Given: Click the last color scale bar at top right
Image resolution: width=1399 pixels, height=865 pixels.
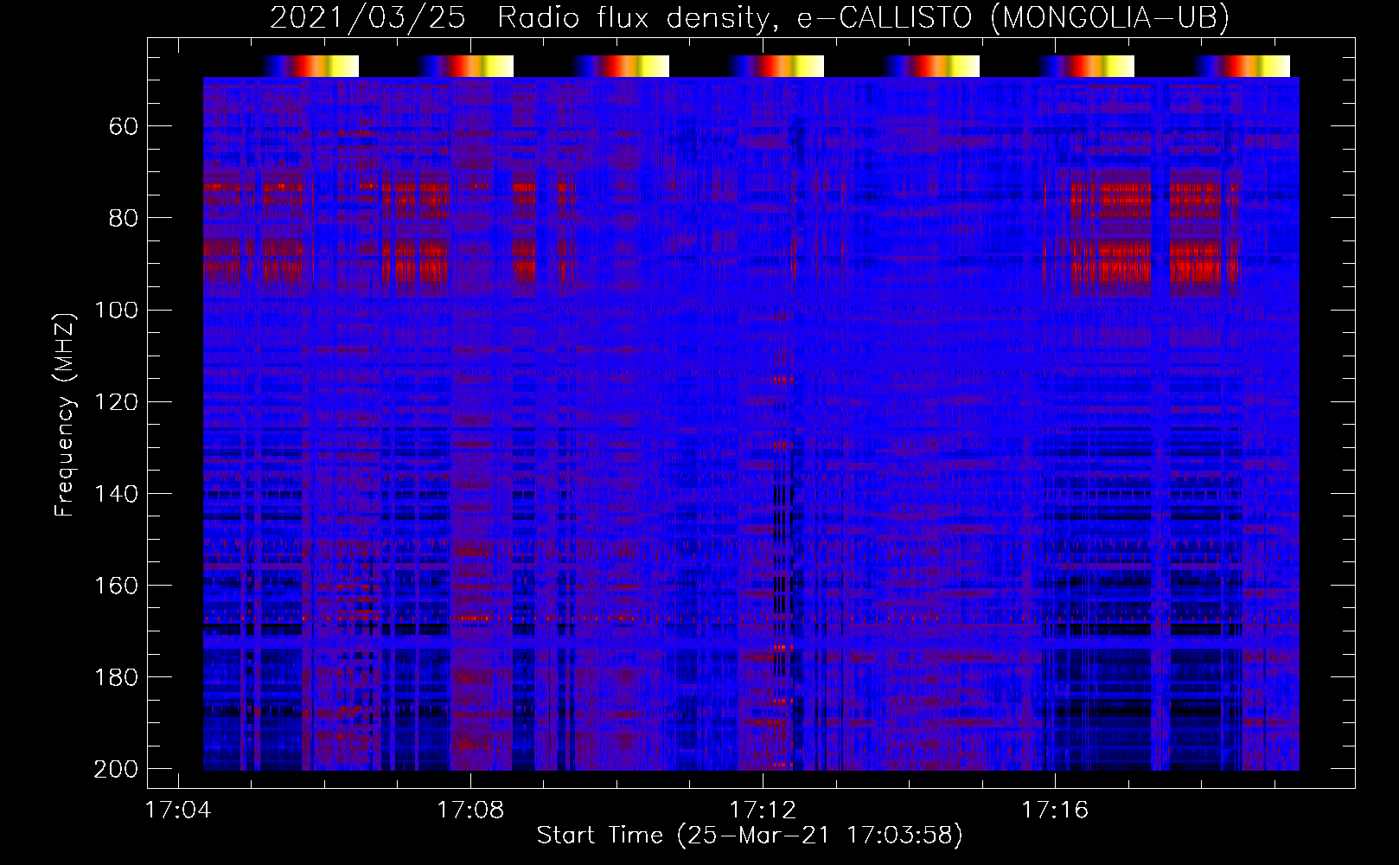Looking at the screenshot, I should (1242, 67).
